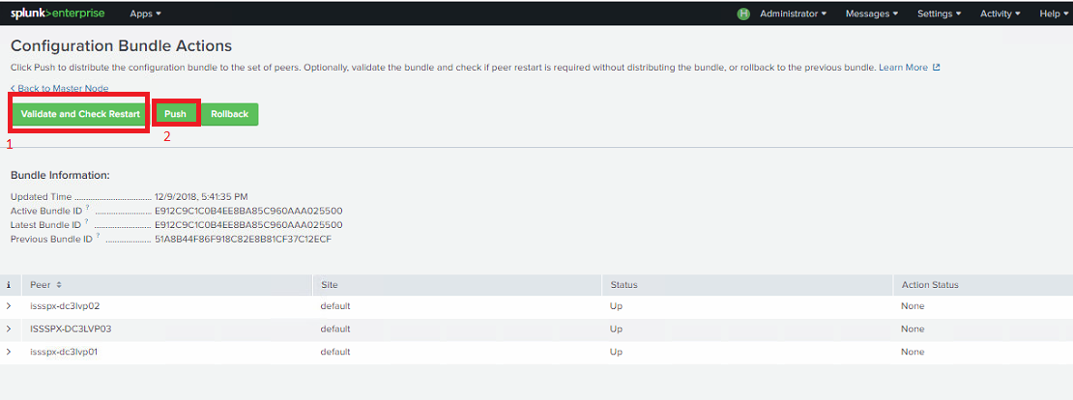Expand the ISSSPX-DC3LVP03 peer row

[10, 329]
